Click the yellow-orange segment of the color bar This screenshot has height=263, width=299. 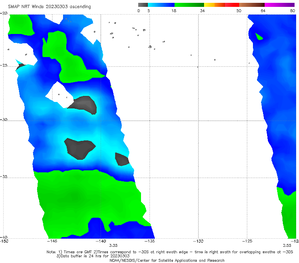click(215, 5)
